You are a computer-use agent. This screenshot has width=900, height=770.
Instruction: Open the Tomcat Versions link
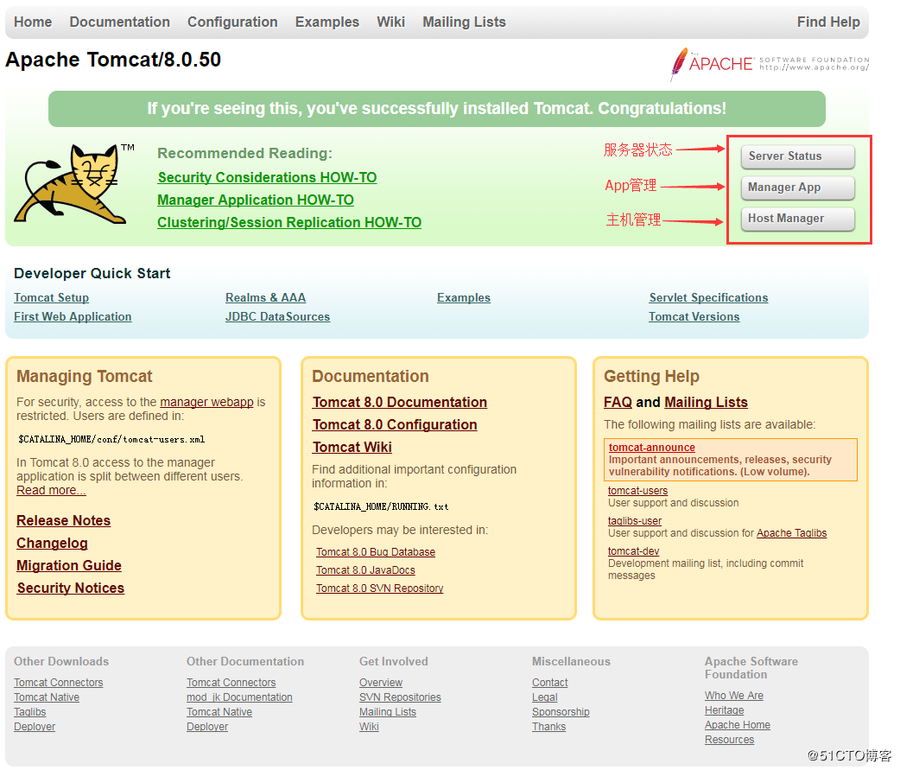(694, 316)
